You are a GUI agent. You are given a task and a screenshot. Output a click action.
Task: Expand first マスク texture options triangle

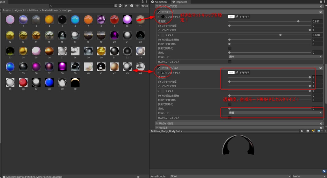[158, 35]
